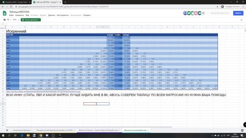Reload the page in the browser
246x138 pixels.
11,7
